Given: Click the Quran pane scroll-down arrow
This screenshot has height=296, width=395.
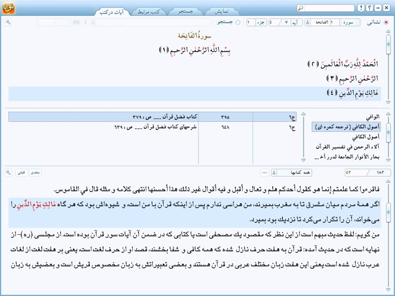Looking at the screenshot, I should [388, 102].
